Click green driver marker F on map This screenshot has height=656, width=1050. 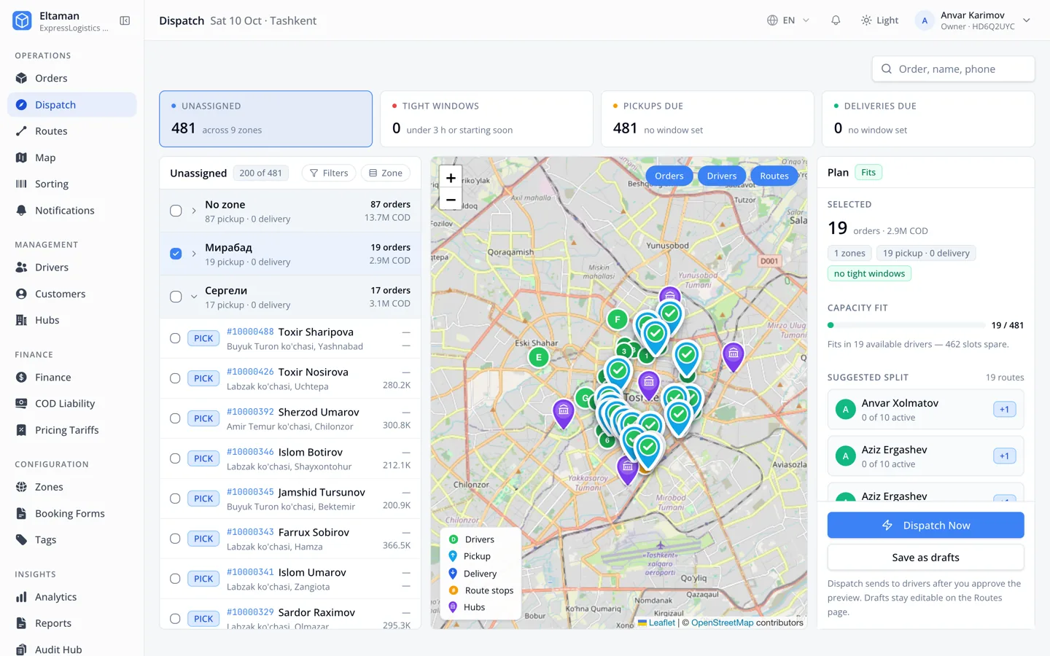coord(618,319)
